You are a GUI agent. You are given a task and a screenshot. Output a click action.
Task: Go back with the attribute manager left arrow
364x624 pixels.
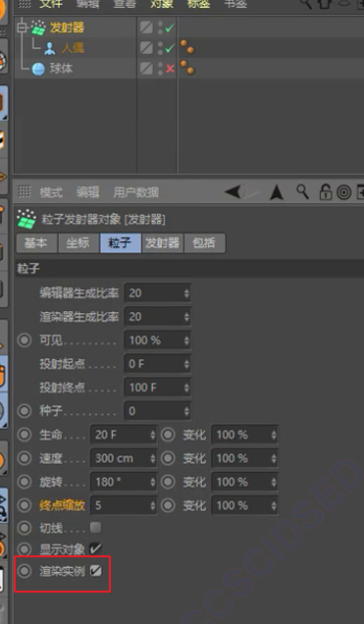coord(233,192)
